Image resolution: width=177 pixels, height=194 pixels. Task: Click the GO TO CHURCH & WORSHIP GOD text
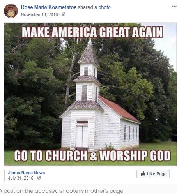pyautogui.click(x=92, y=155)
